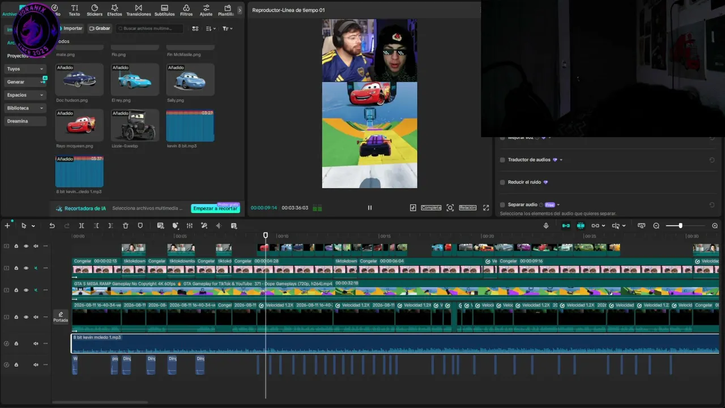Add a marker using the shield-shaped marker icon

click(x=140, y=226)
